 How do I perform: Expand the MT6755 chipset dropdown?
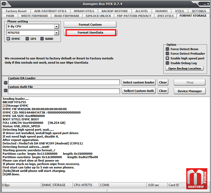[57, 33]
